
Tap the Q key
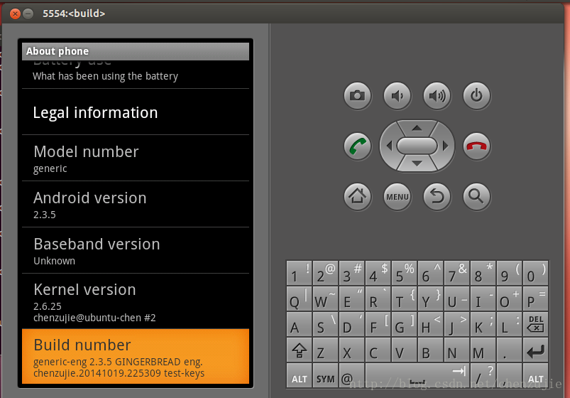[299, 298]
